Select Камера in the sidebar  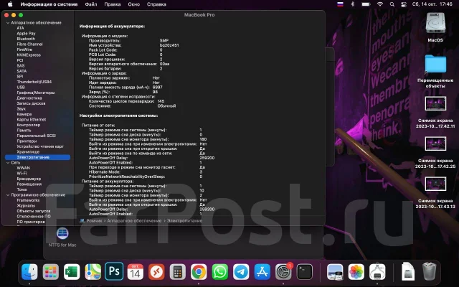(x=24, y=114)
